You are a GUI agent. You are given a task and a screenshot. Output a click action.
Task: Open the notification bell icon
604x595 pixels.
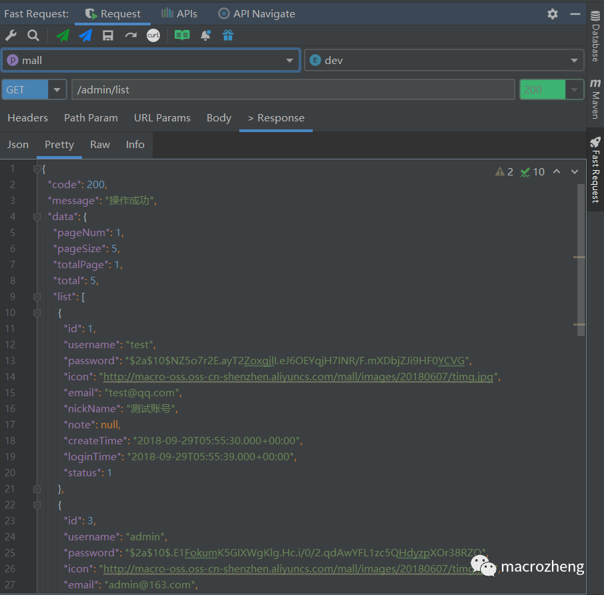205,35
